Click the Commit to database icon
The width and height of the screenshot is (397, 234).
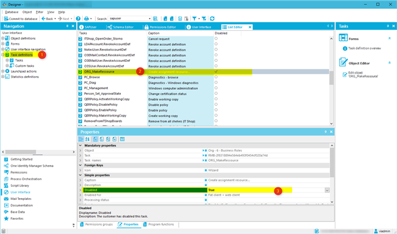[6, 19]
